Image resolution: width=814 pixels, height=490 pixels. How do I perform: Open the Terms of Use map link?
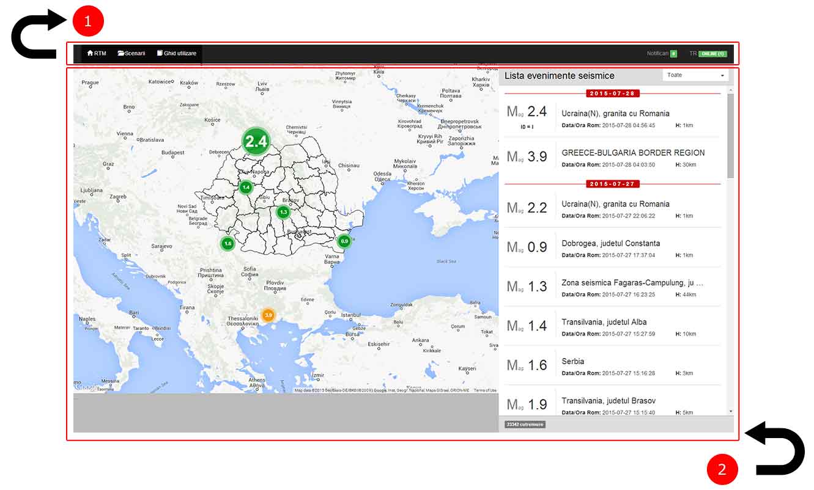(x=485, y=390)
